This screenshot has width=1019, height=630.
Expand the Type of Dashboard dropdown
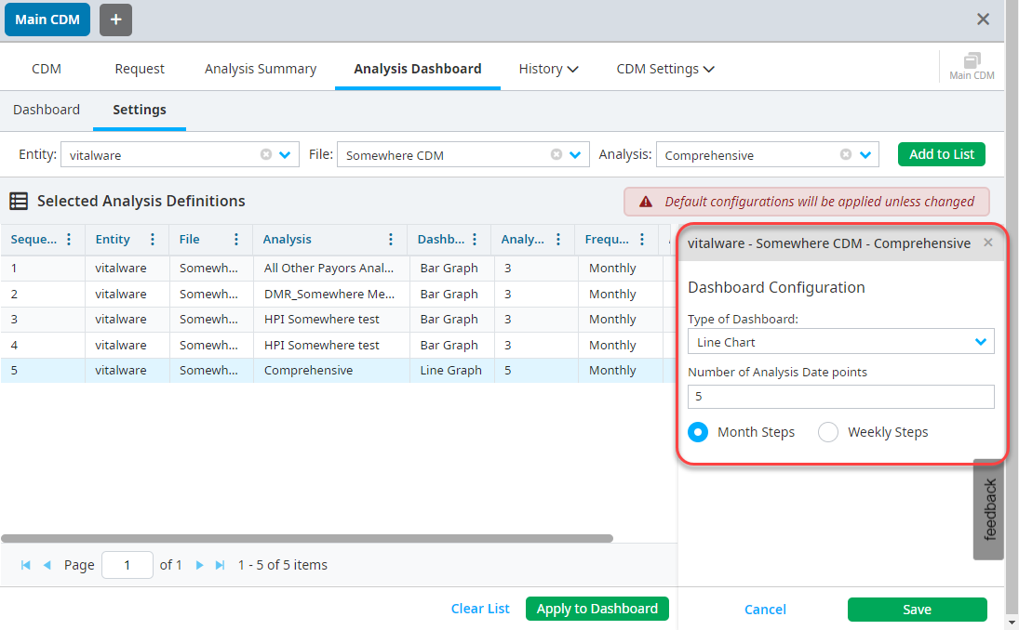tap(980, 342)
